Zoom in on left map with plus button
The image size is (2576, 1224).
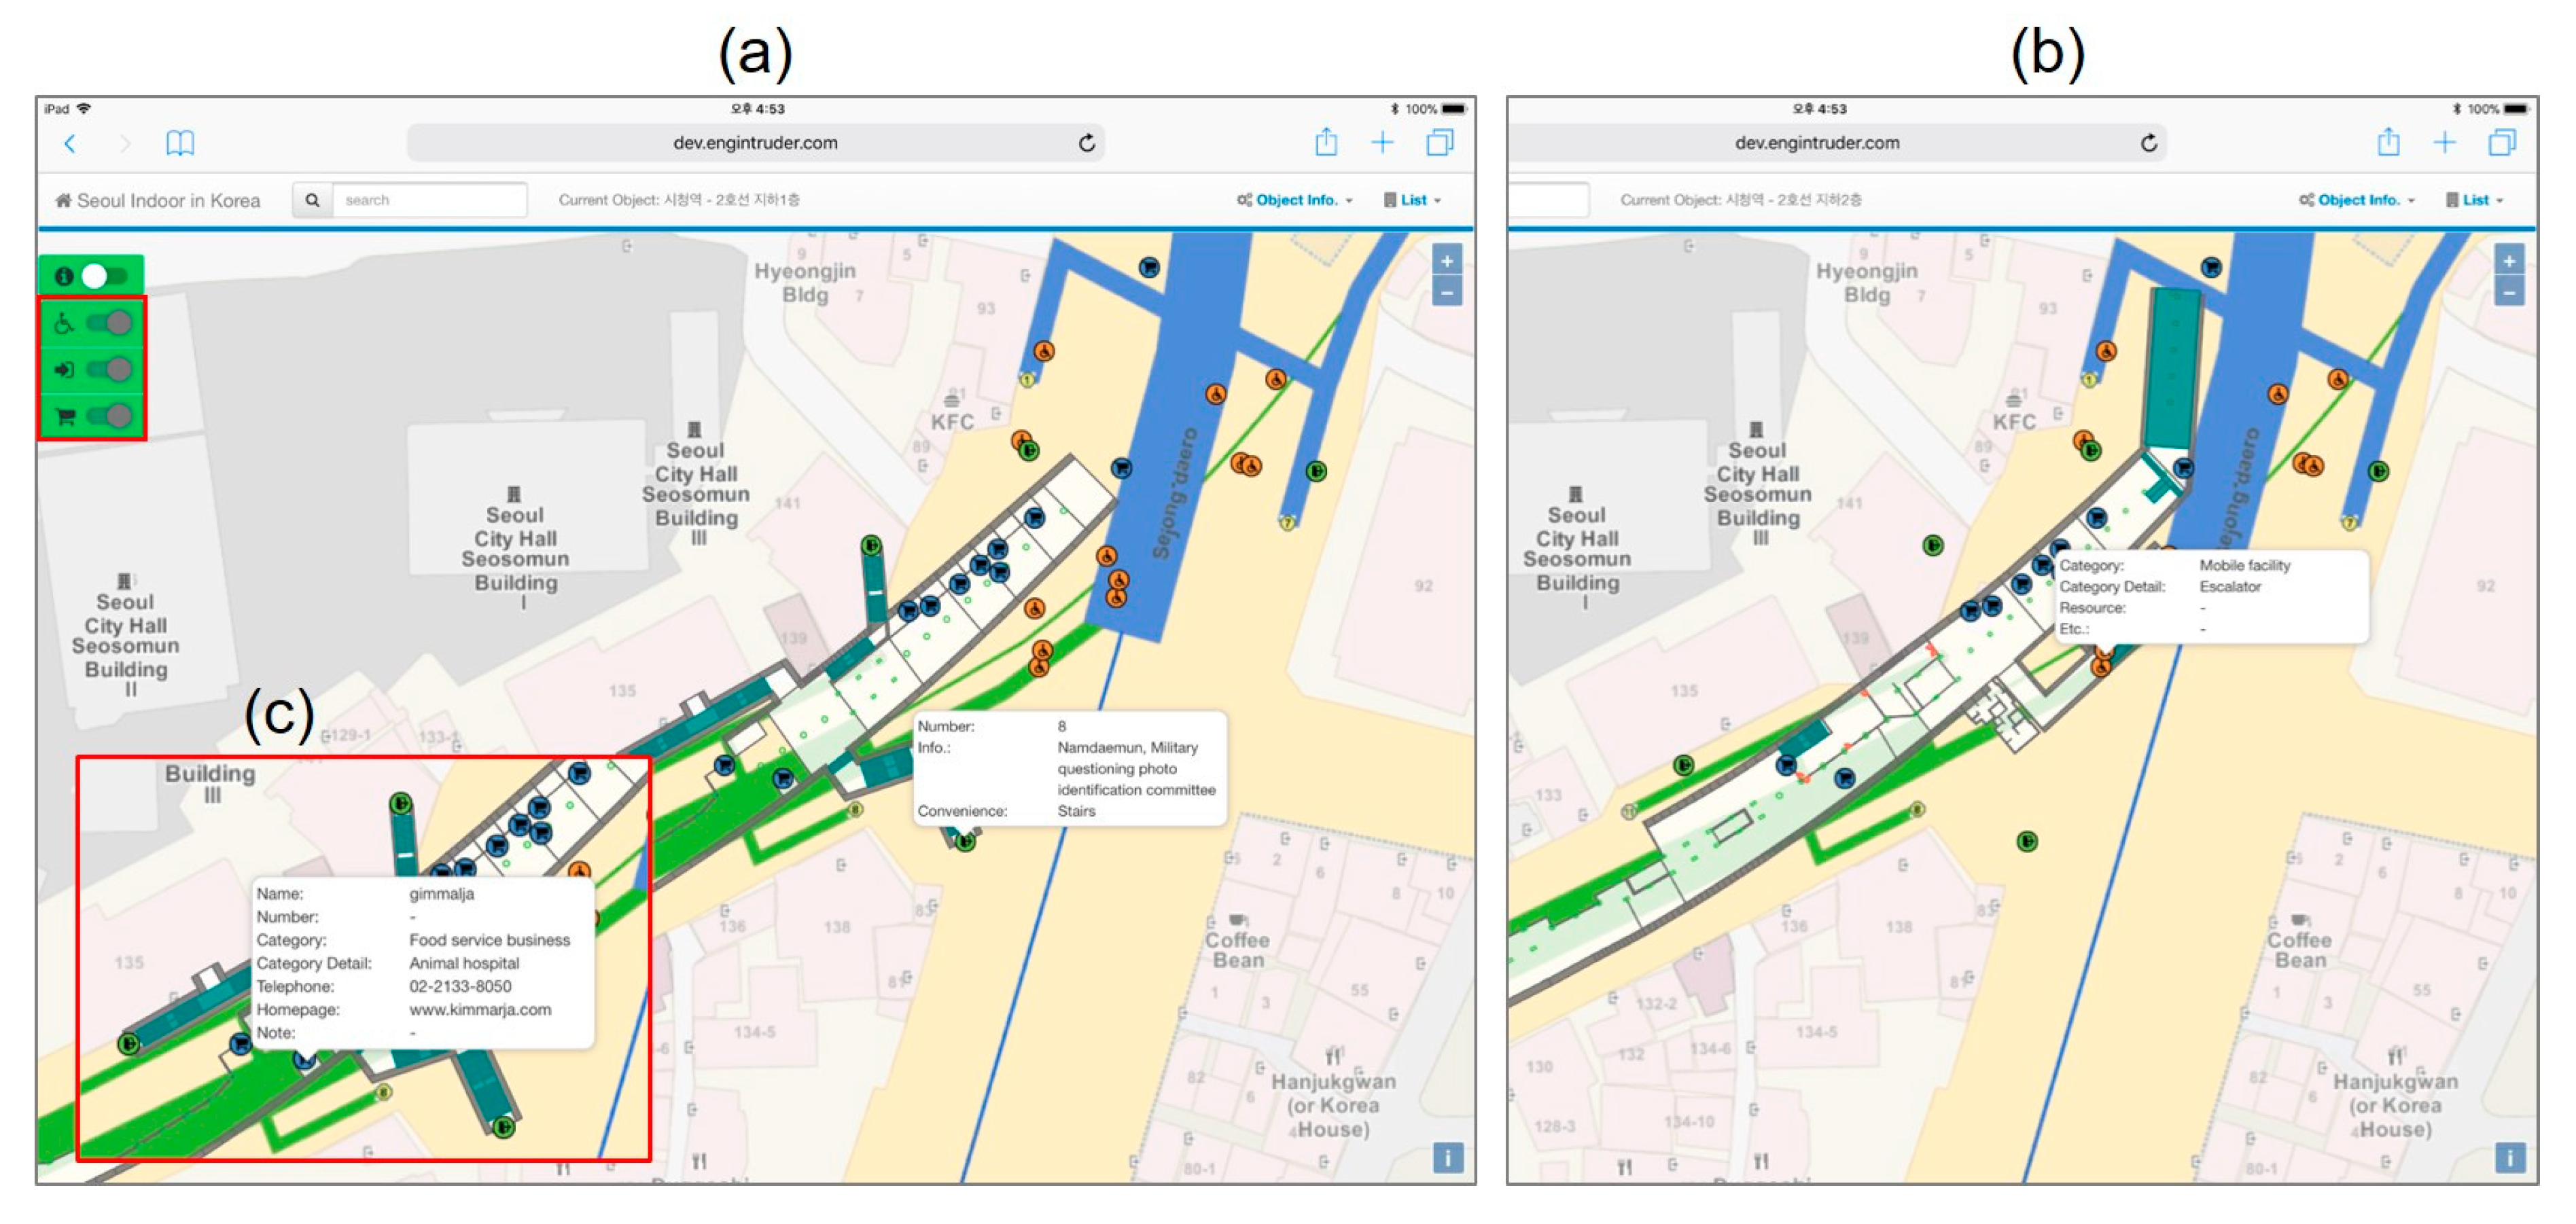pyautogui.click(x=1447, y=261)
